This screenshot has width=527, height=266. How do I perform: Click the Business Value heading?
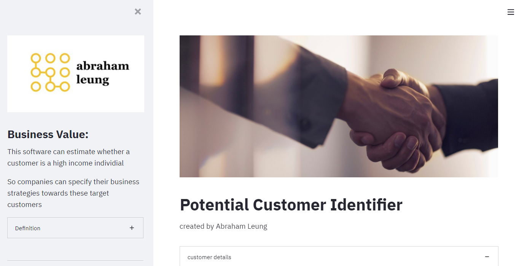(x=48, y=134)
